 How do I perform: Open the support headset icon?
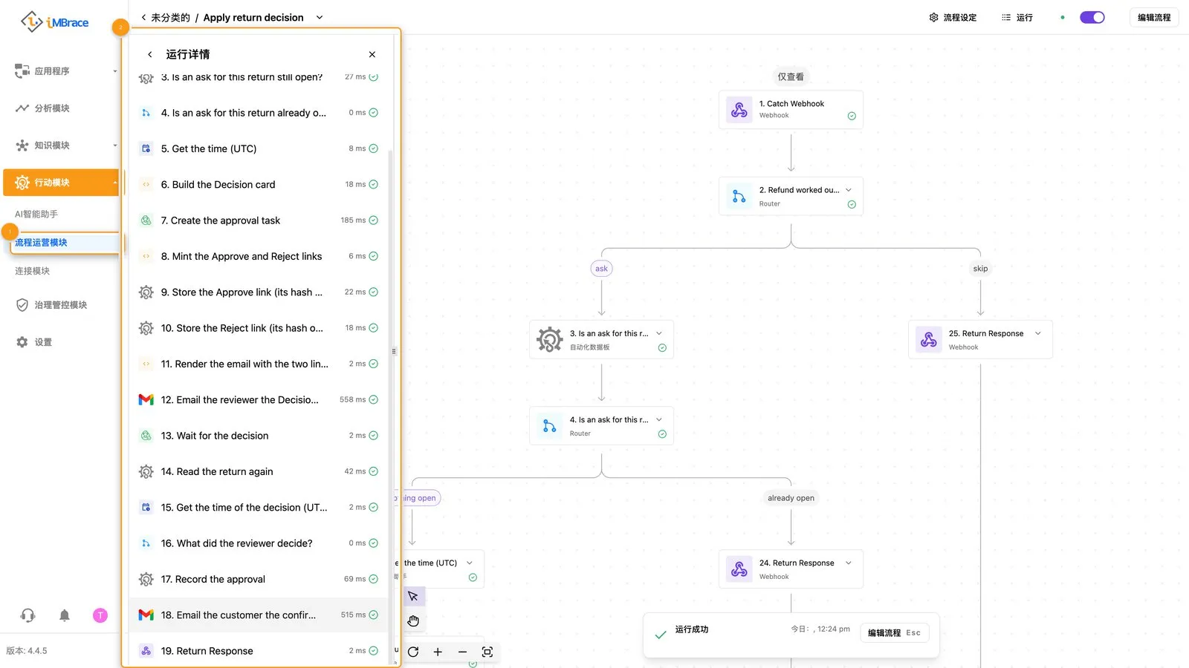coord(28,615)
